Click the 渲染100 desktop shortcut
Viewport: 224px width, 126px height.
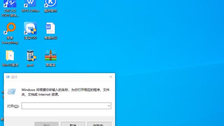(x=30, y=30)
